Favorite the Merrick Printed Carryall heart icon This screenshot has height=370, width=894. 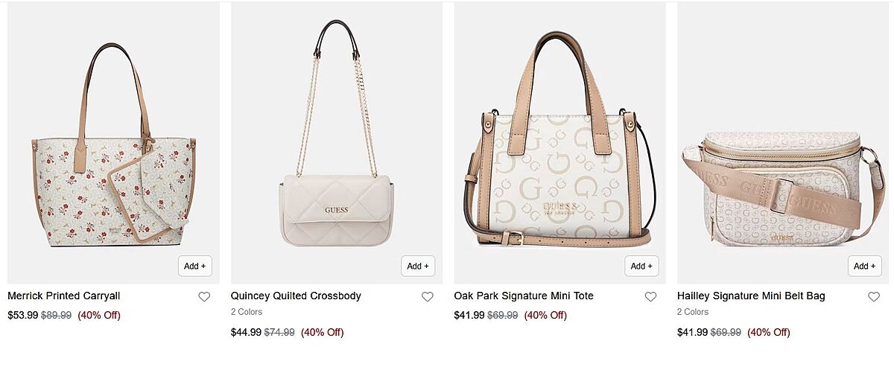204,296
